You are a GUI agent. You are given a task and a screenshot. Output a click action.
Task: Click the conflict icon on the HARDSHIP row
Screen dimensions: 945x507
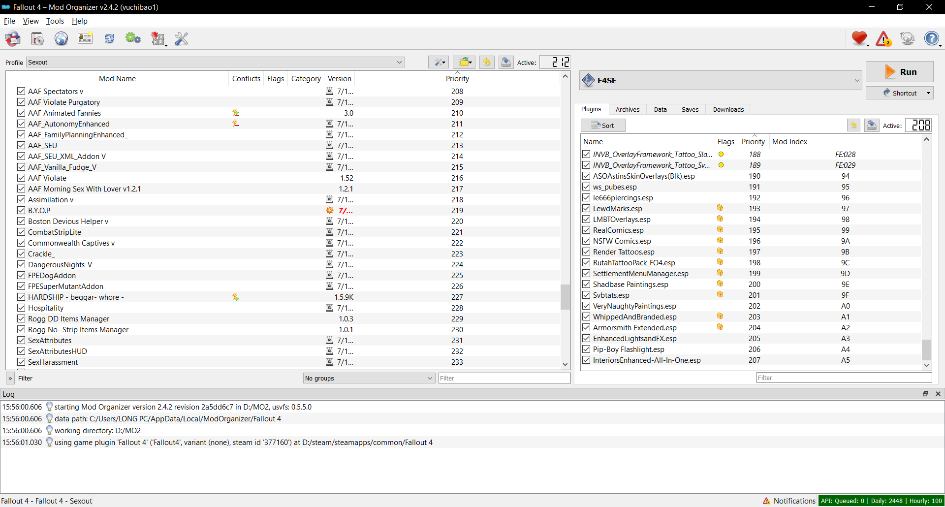pos(236,297)
